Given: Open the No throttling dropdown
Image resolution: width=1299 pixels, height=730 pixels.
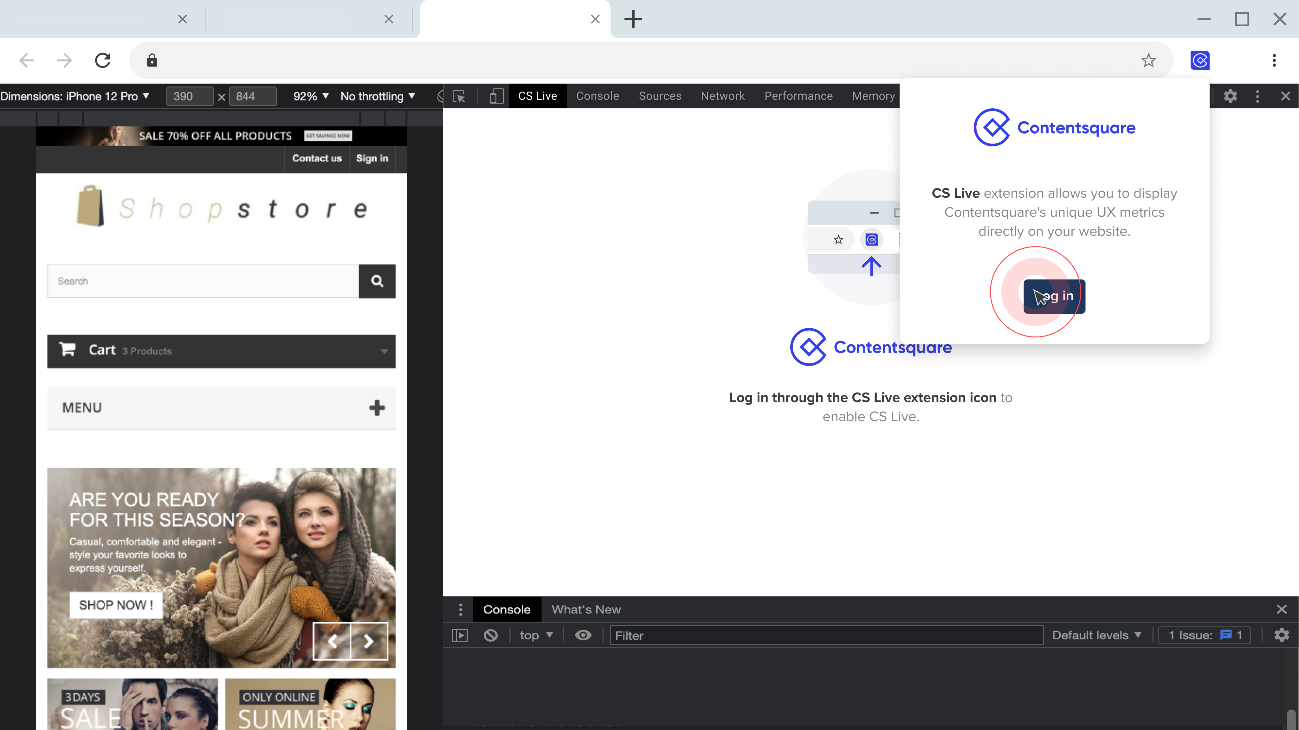Looking at the screenshot, I should click(x=378, y=96).
